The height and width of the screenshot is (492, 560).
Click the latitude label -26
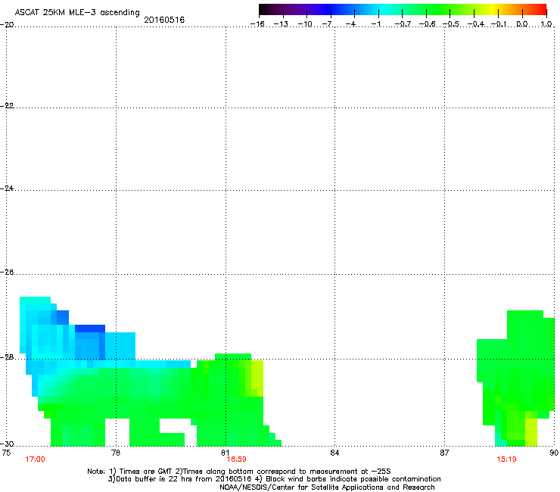7,272
